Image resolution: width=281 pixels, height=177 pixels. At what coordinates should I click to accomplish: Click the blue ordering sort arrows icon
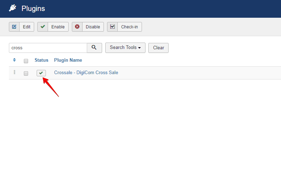(14, 60)
